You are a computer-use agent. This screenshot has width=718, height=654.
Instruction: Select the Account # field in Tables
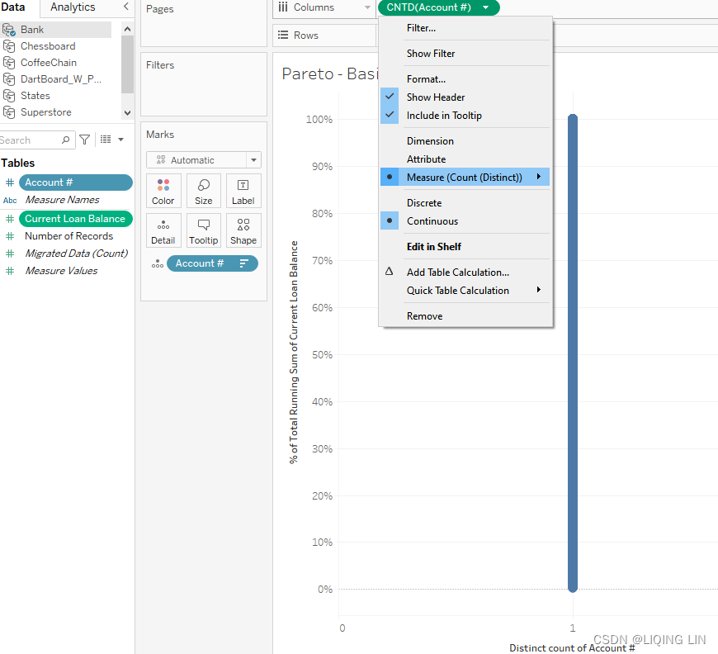click(76, 182)
